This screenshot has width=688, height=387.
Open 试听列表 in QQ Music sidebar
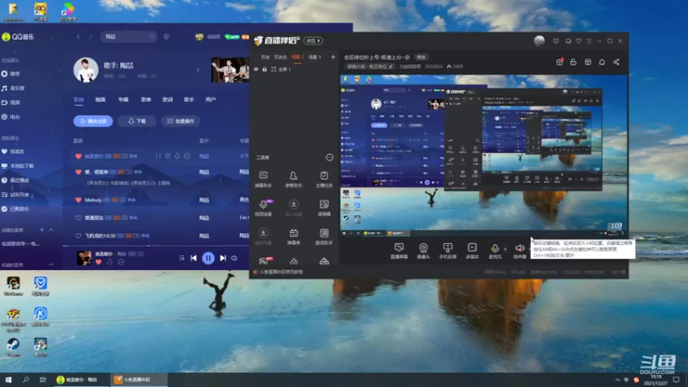coord(16,195)
